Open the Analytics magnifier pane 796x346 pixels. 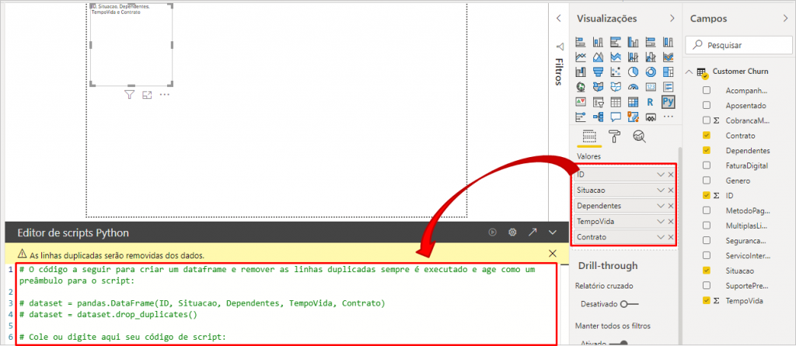point(639,137)
